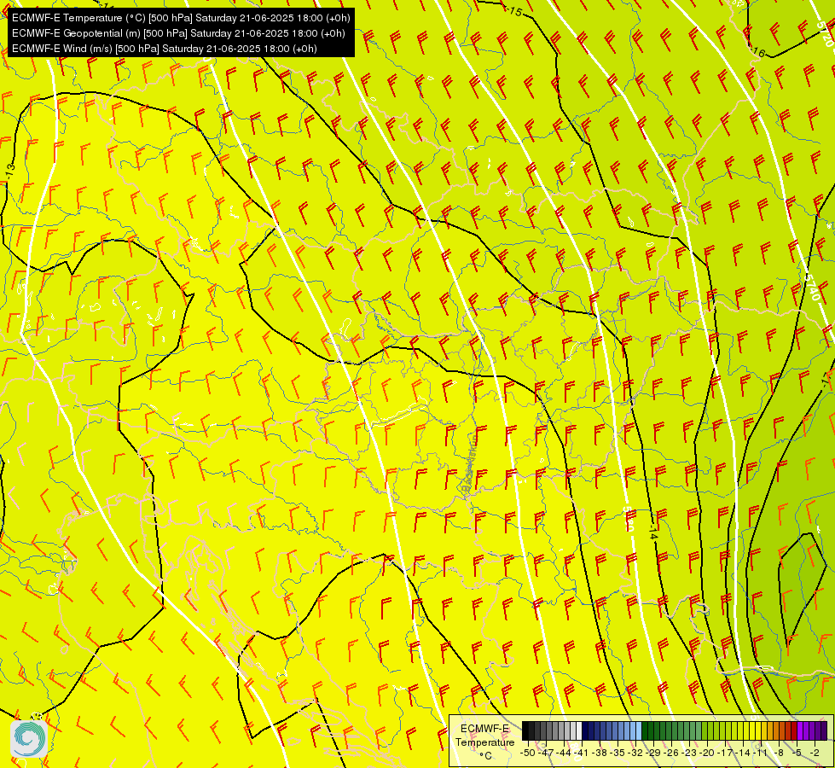
Task: Click the 5720 geopotential contour label
Action: click(x=826, y=33)
